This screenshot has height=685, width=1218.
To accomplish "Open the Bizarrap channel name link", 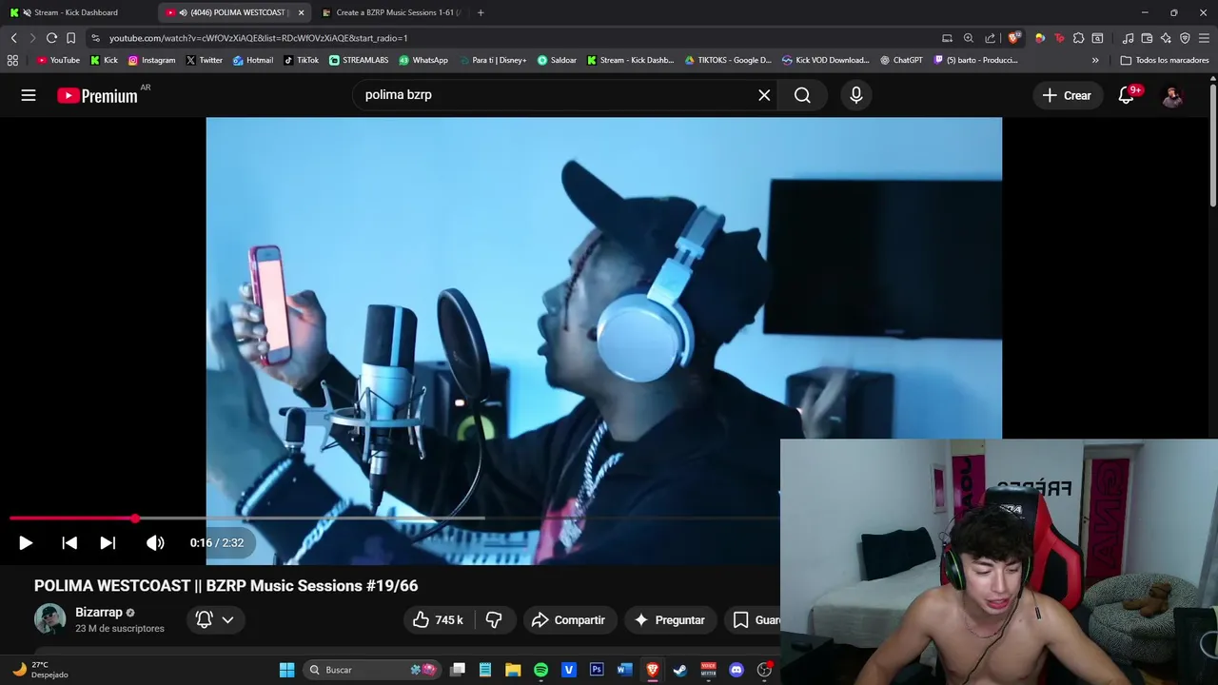I will tap(99, 613).
